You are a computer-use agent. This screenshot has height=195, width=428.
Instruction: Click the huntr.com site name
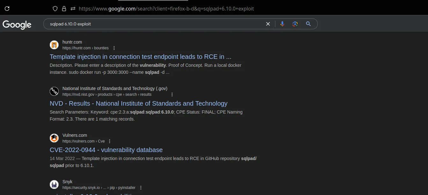click(x=72, y=42)
